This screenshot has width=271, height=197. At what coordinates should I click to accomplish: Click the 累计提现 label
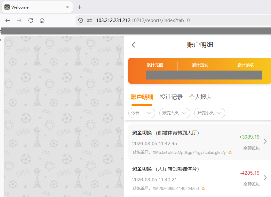200,65
